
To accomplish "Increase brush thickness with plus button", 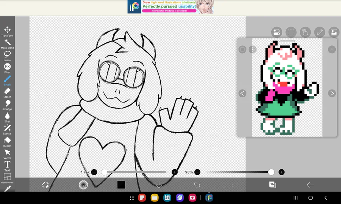I will click(x=174, y=172).
